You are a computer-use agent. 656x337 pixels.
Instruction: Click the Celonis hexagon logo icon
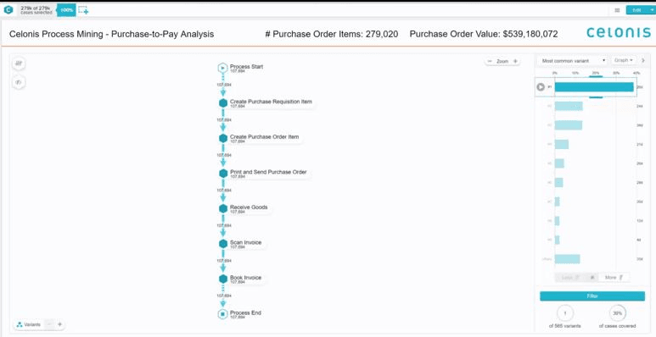(8, 9)
